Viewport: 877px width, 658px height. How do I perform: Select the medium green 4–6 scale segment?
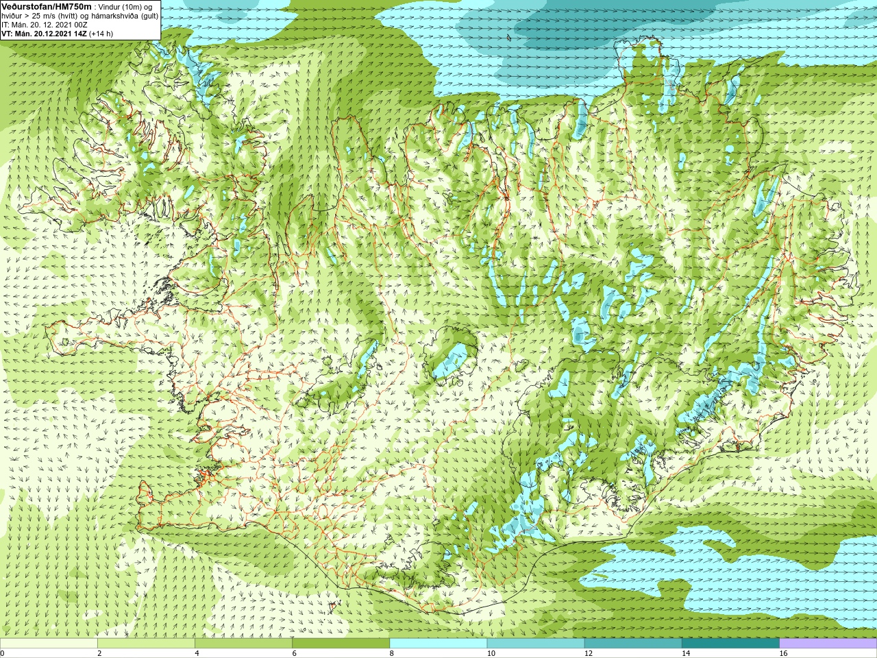point(243,643)
